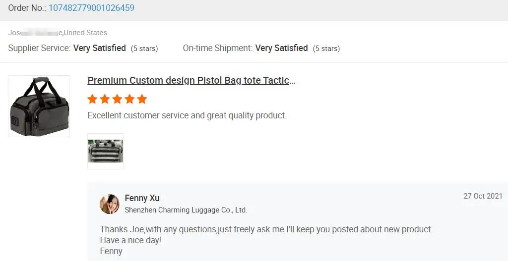Click "(5 stars)" beside Supplier Service
The image size is (508, 261).
[144, 49]
